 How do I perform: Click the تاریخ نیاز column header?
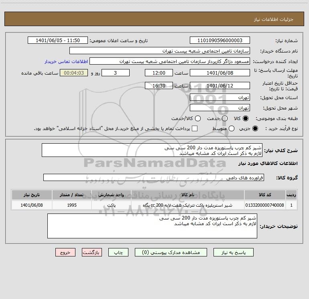pos(32,195)
